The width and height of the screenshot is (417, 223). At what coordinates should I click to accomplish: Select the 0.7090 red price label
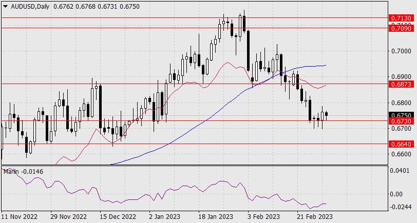[x=401, y=28]
